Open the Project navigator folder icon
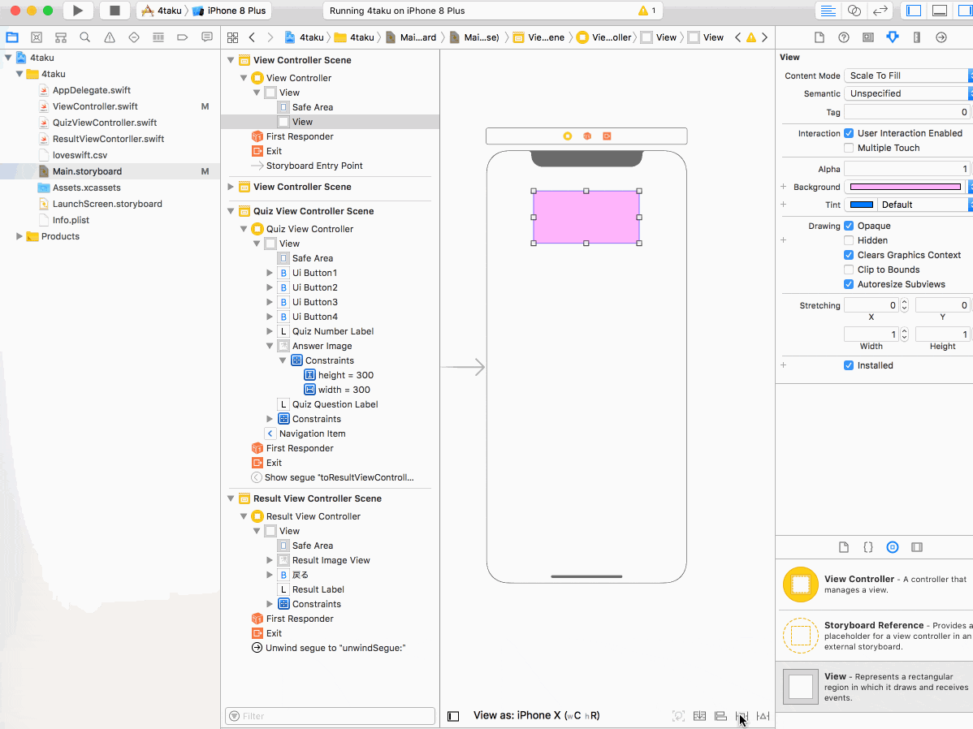973x729 pixels. 12,37
